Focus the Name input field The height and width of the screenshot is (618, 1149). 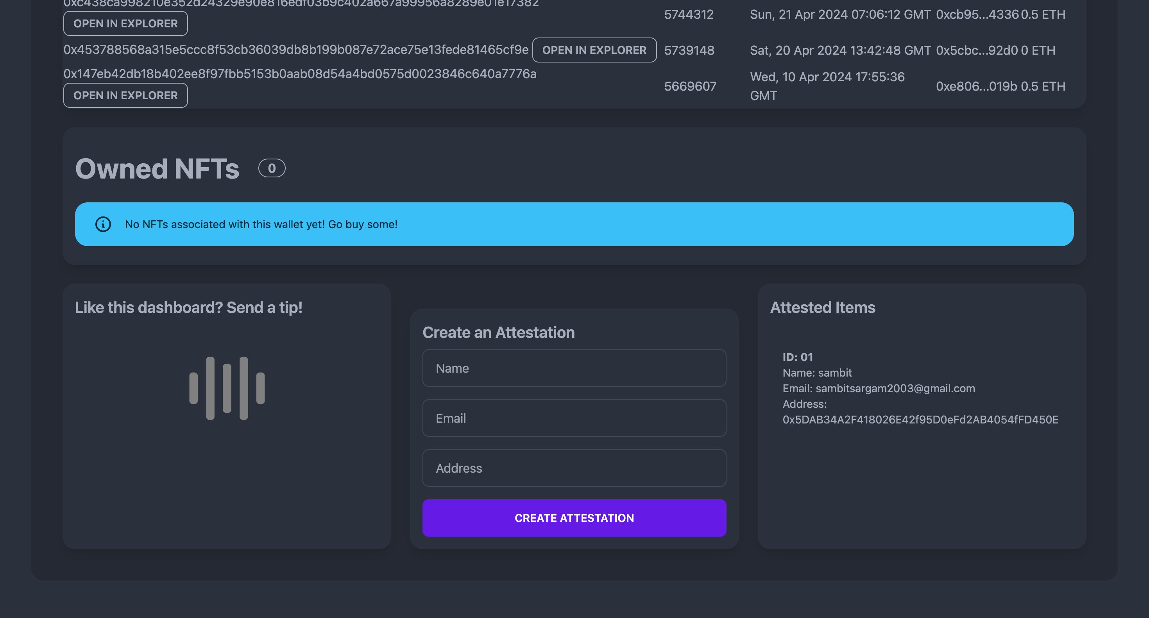[x=574, y=368]
